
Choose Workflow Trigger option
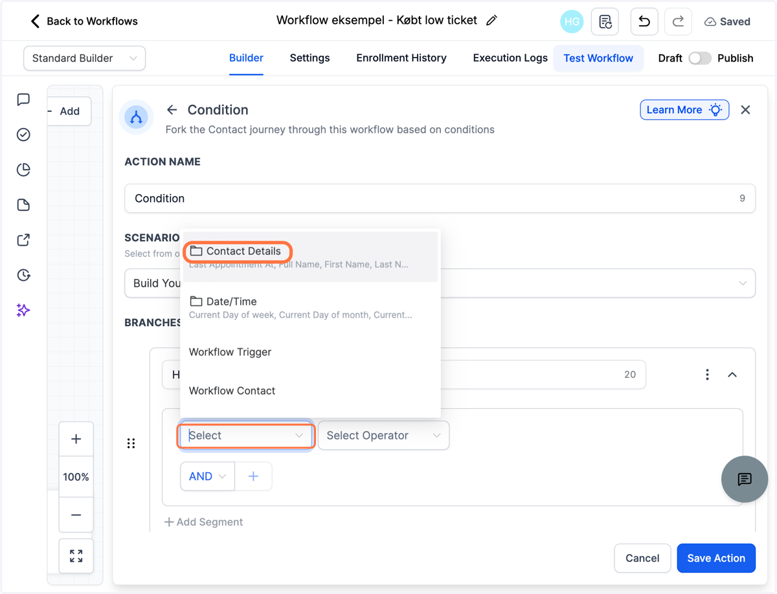tap(310, 352)
